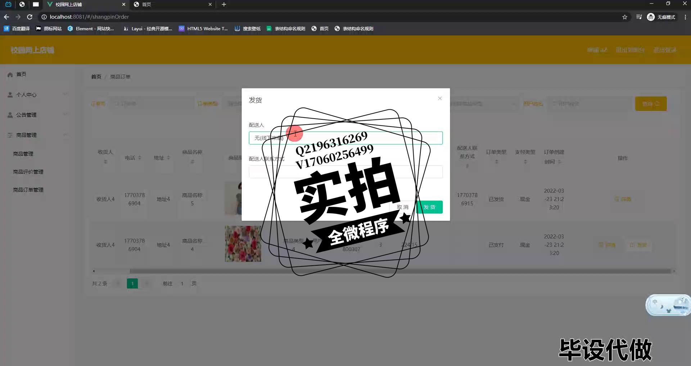The image size is (691, 366).
Task: Click the reading list icon in toolbar
Action: pyautogui.click(x=639, y=17)
